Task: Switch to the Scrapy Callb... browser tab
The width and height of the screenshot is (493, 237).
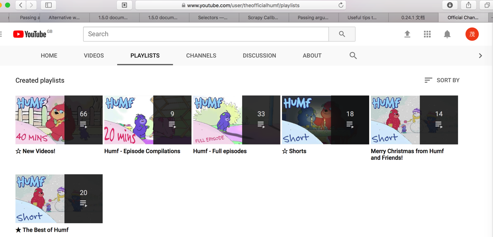Action: pyautogui.click(x=264, y=17)
